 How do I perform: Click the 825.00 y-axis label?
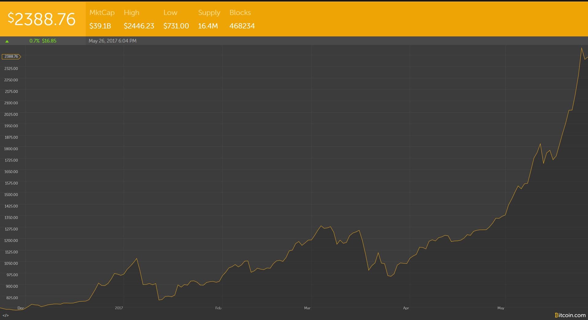(12, 298)
